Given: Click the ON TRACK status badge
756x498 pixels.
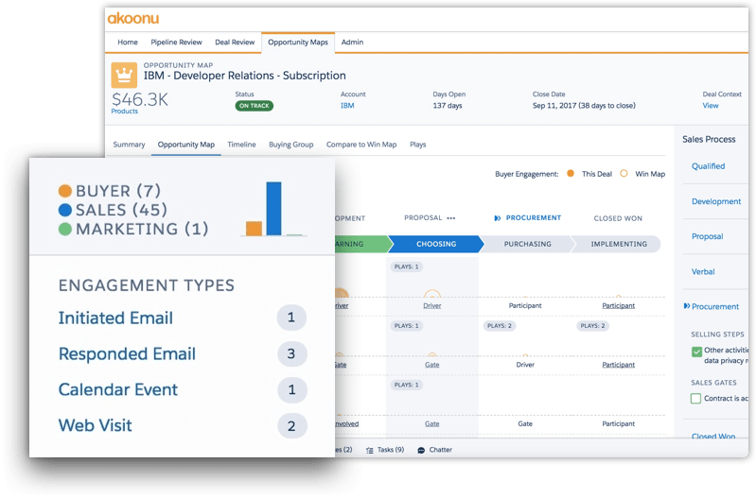Looking at the screenshot, I should pos(255,106).
